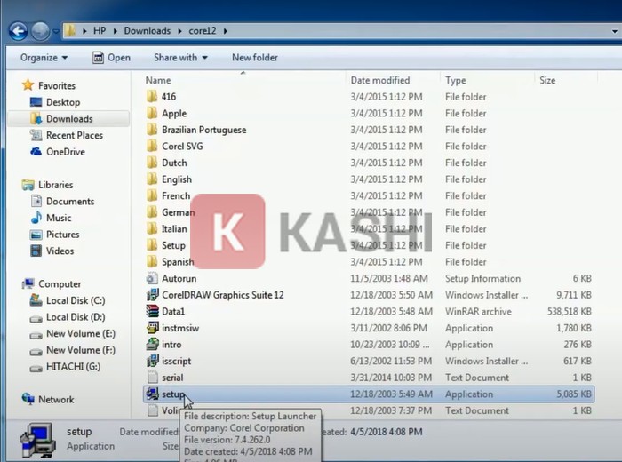Select the isscript installer icon
The width and height of the screenshot is (622, 462).
[152, 361]
